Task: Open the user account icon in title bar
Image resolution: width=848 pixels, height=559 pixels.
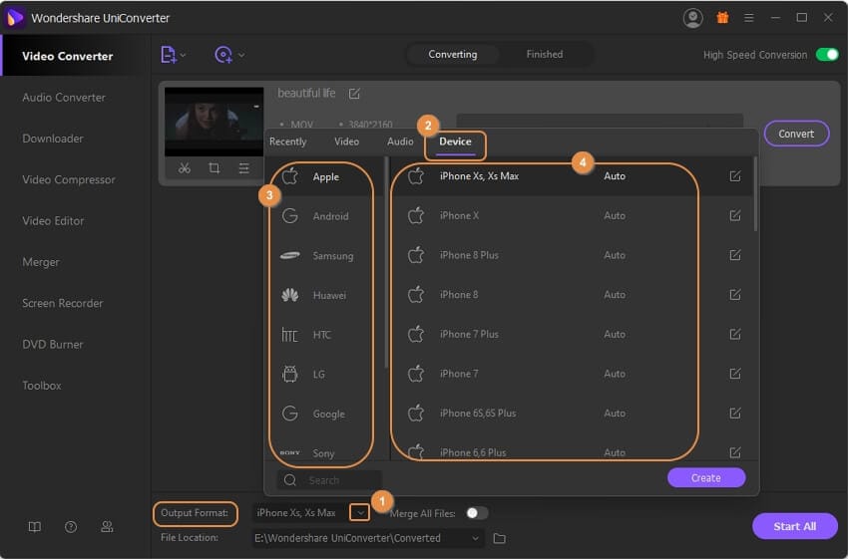Action: click(692, 18)
